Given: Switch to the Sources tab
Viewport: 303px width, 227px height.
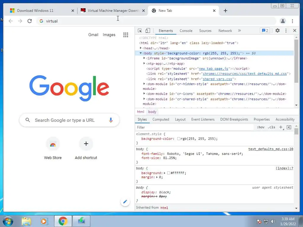Looking at the screenshot, I should [x=205, y=31].
